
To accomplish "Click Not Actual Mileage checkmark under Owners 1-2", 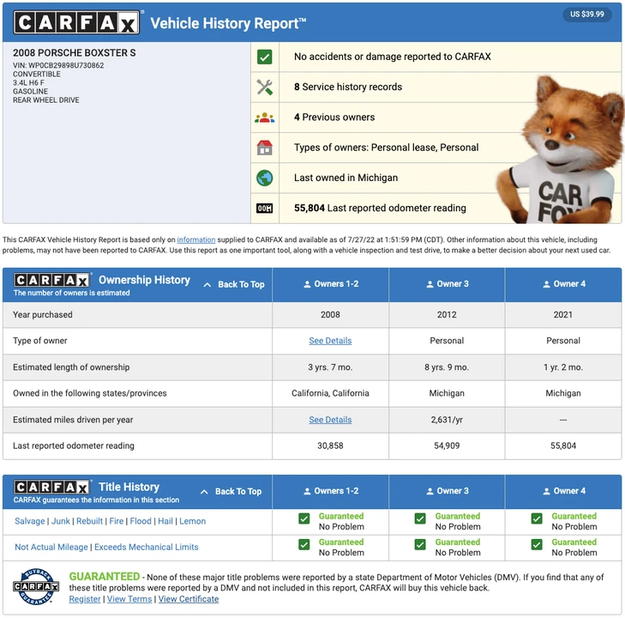I will (x=304, y=544).
